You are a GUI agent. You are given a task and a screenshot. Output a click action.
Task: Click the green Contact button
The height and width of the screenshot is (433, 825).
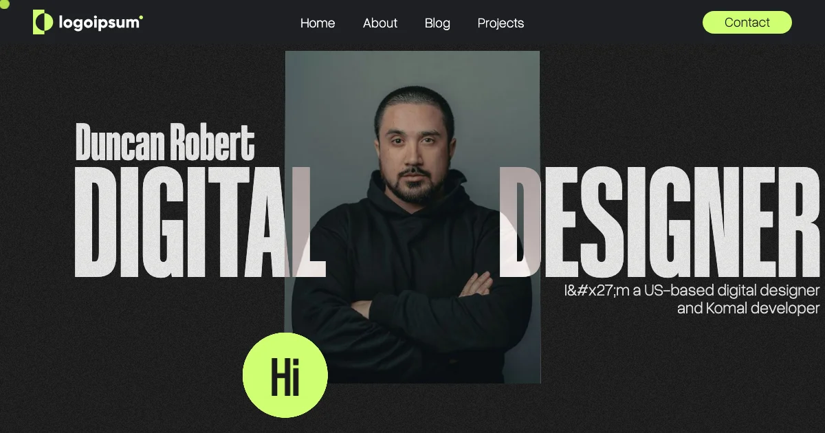point(747,22)
